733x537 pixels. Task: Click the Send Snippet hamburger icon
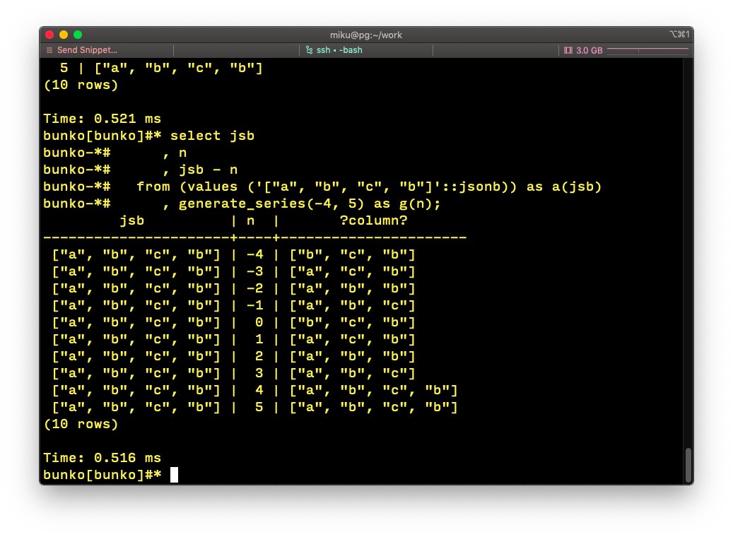pyautogui.click(x=49, y=50)
